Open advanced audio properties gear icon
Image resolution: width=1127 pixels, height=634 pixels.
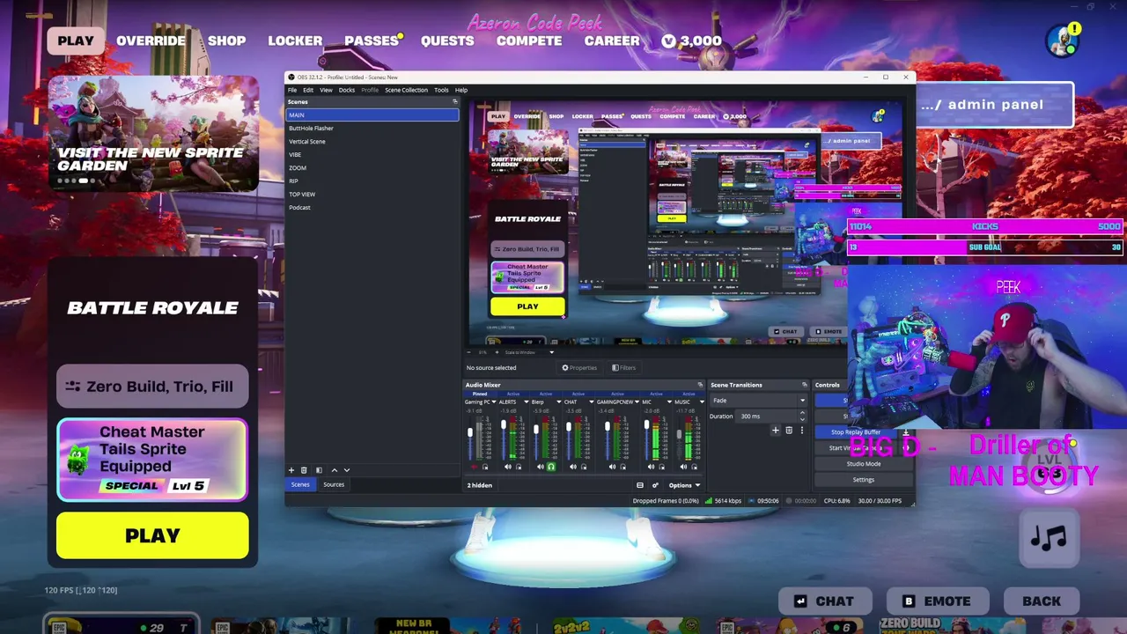point(654,485)
